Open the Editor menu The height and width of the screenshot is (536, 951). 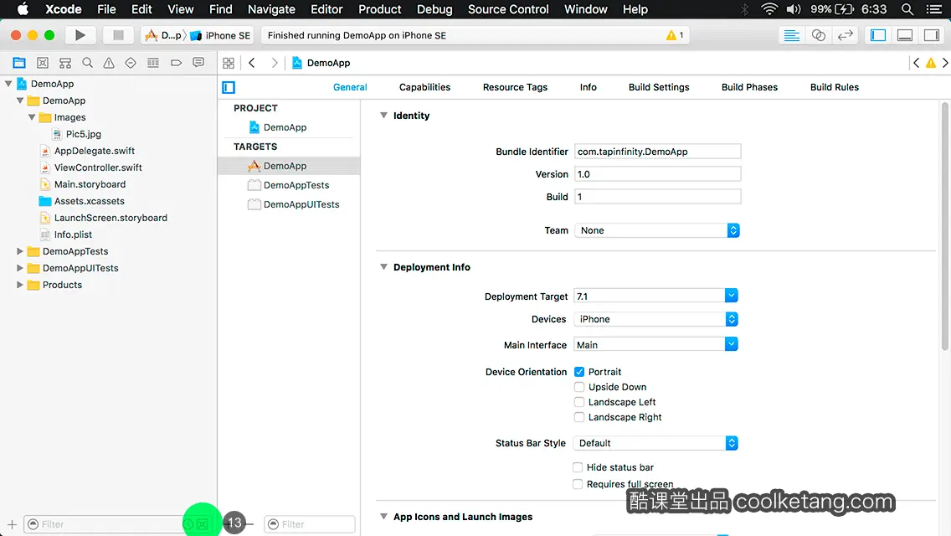[326, 9]
